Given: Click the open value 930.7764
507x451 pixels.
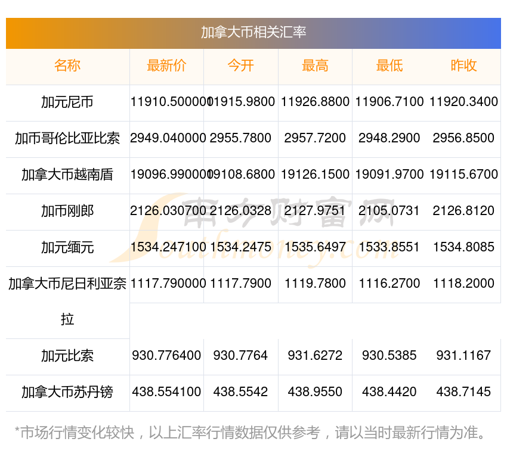Looking at the screenshot, I should (240, 356).
